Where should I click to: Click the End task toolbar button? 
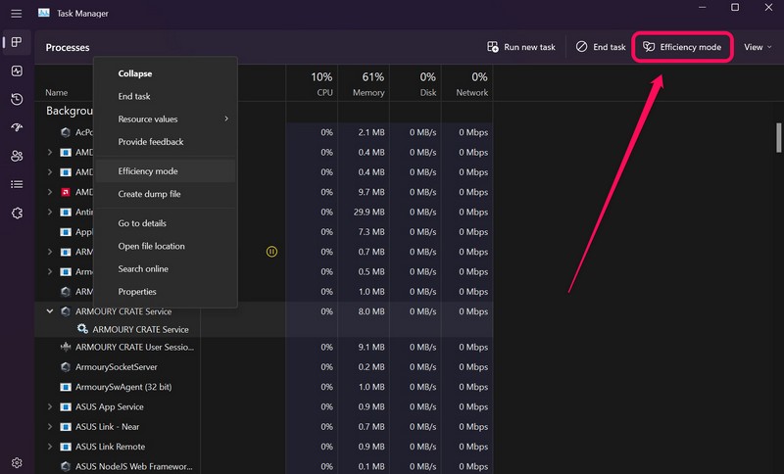point(601,47)
